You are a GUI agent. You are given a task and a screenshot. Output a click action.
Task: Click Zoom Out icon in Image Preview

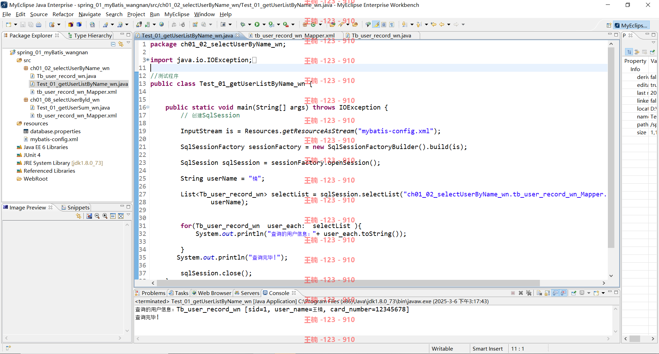[97, 216]
